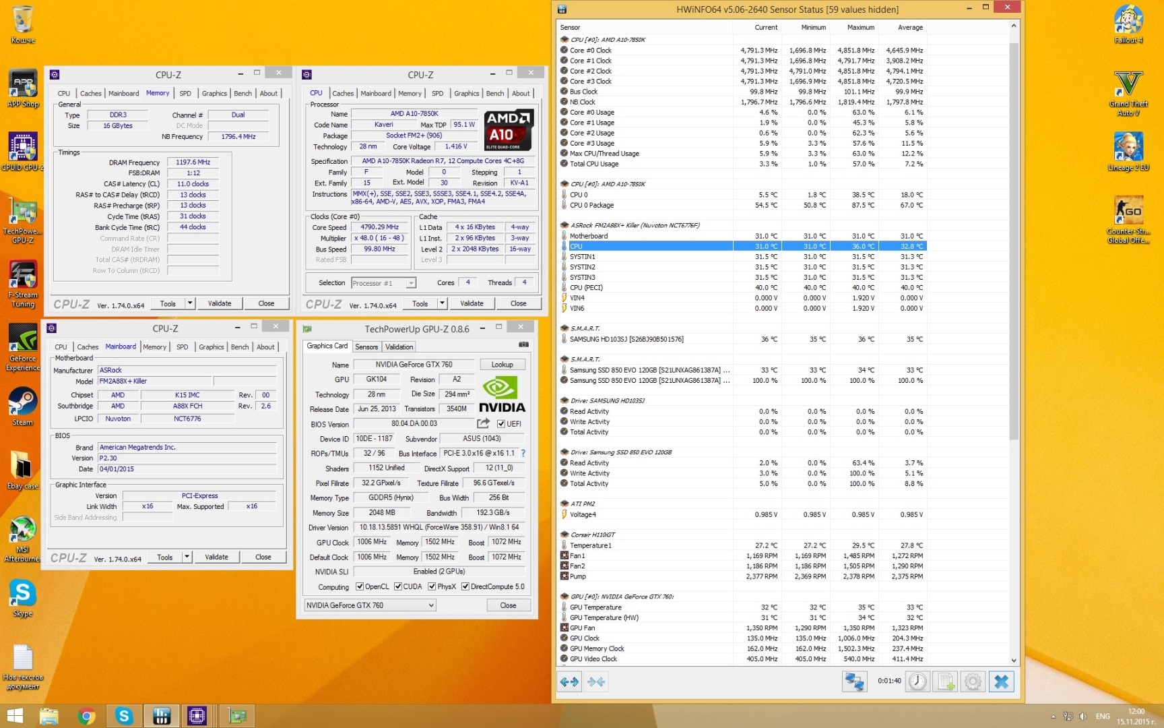Click the HWiNFO scrollbar up arrow
Viewport: 1164px width, 728px height.
(1014, 26)
